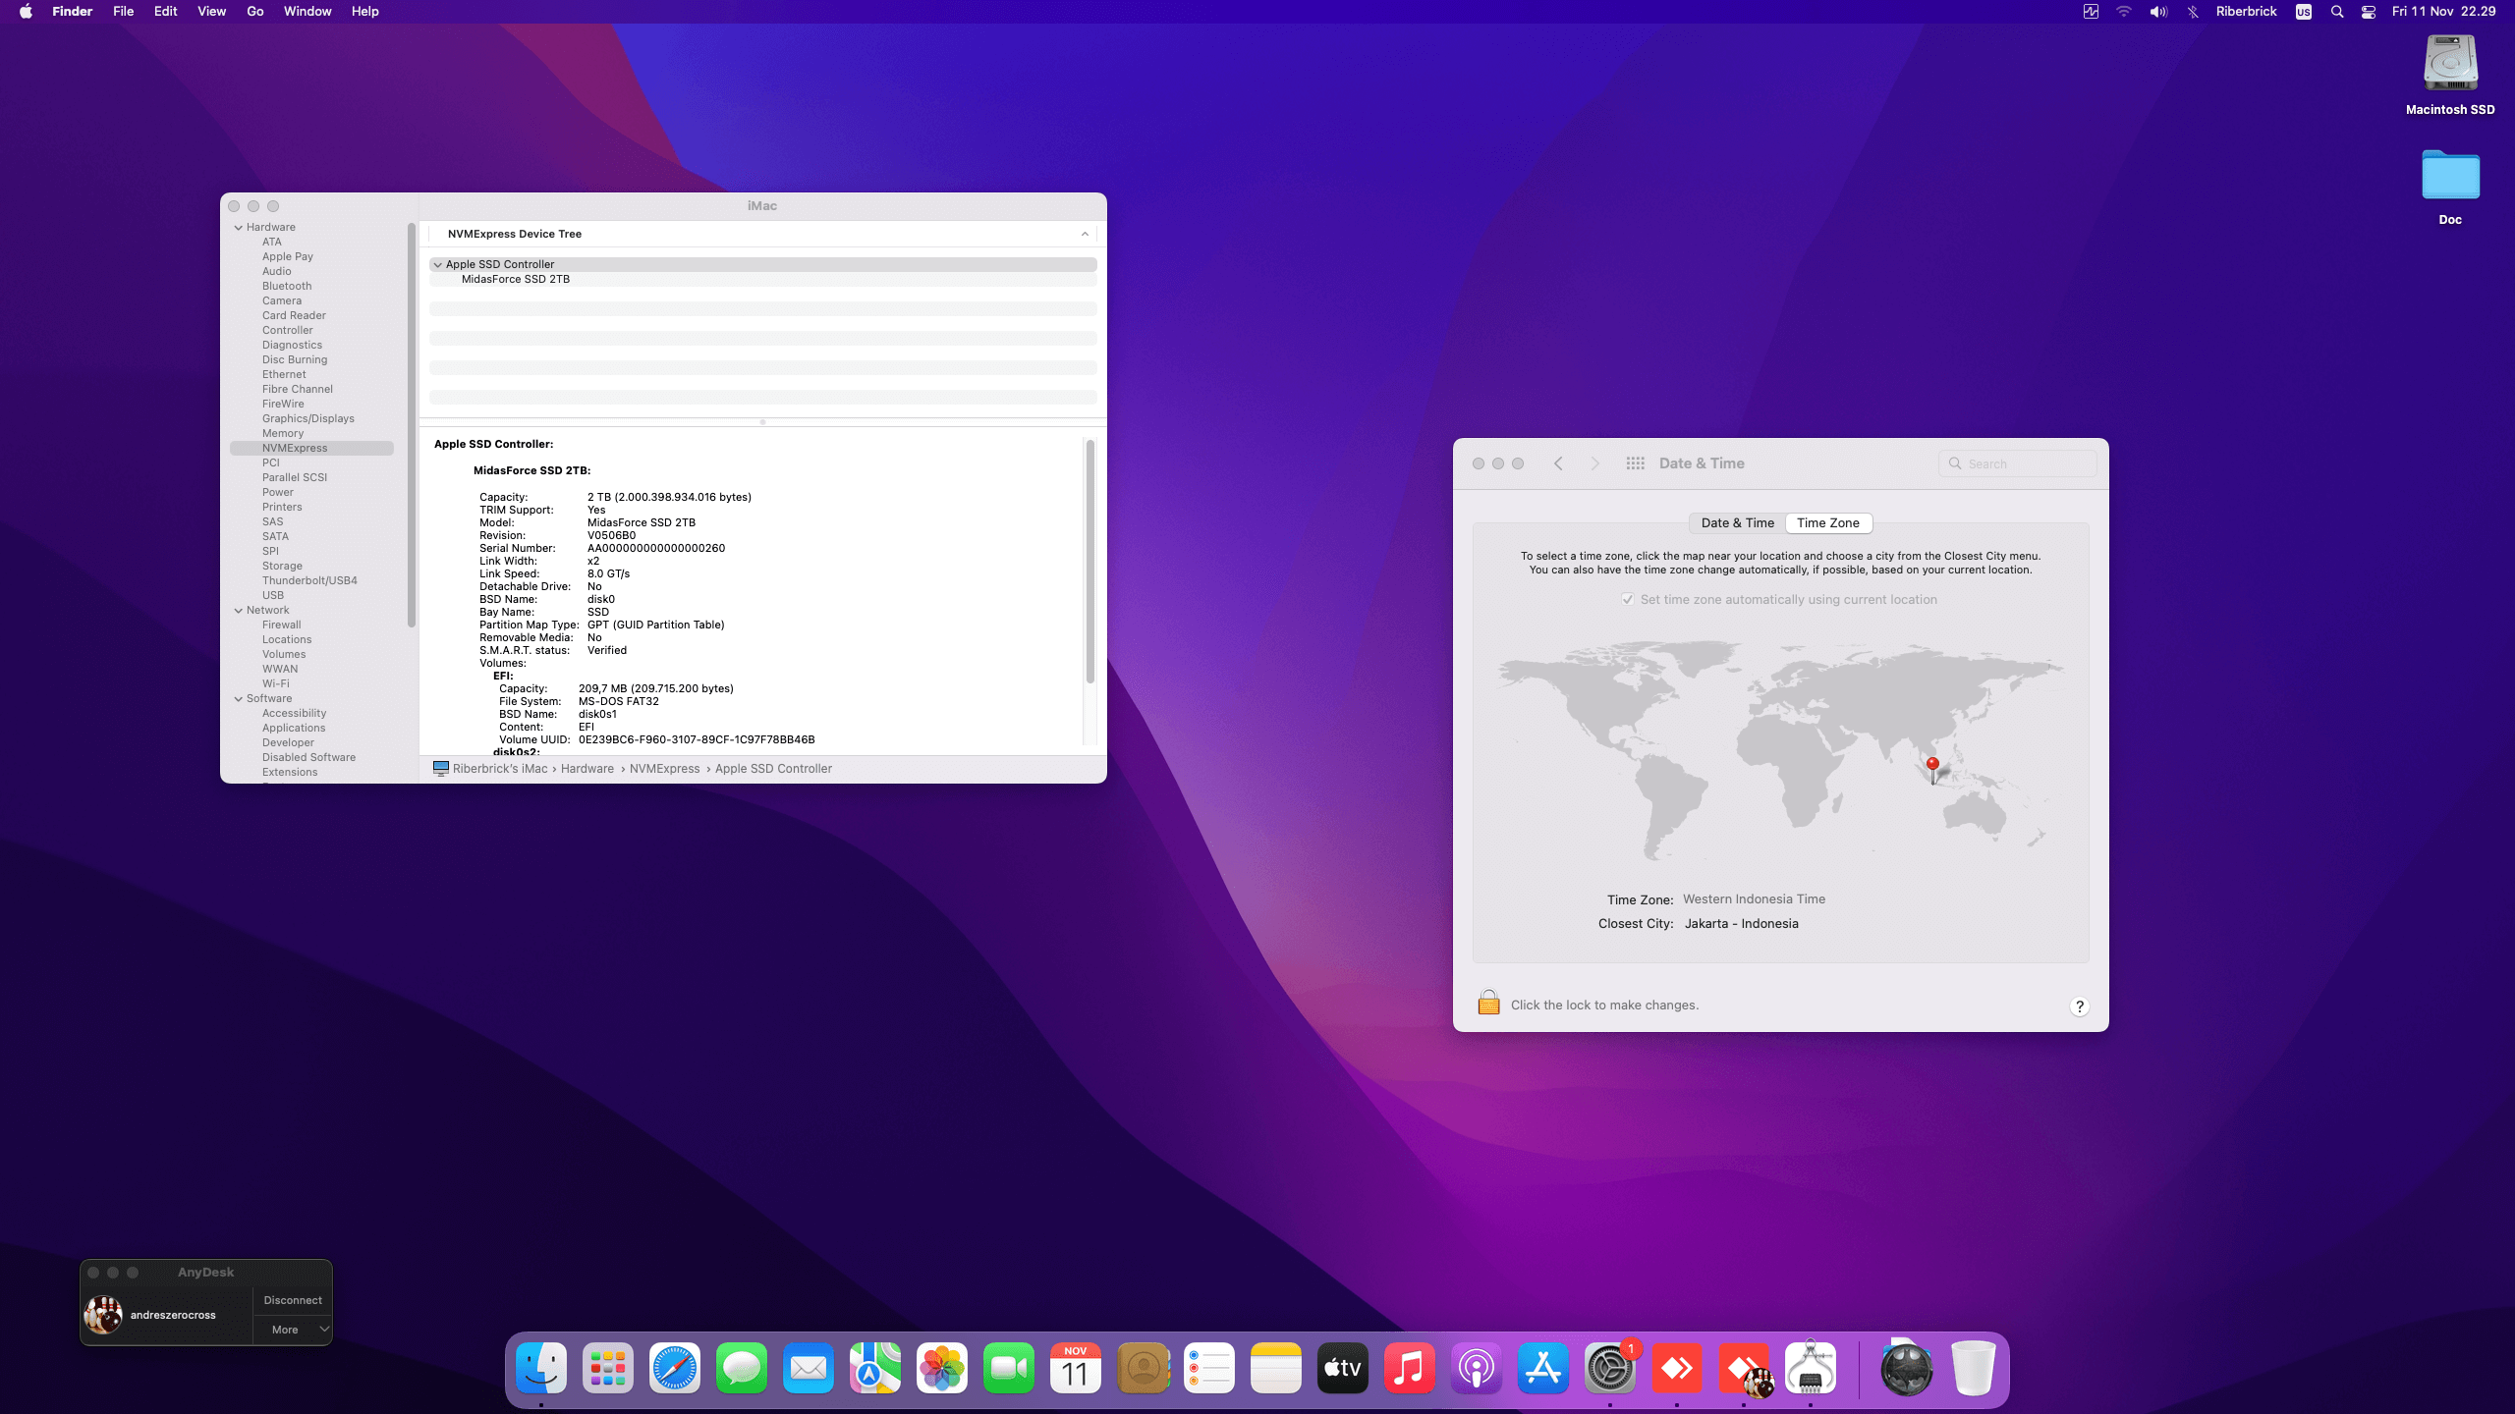Open Control Center in menu bar

[x=2369, y=12]
